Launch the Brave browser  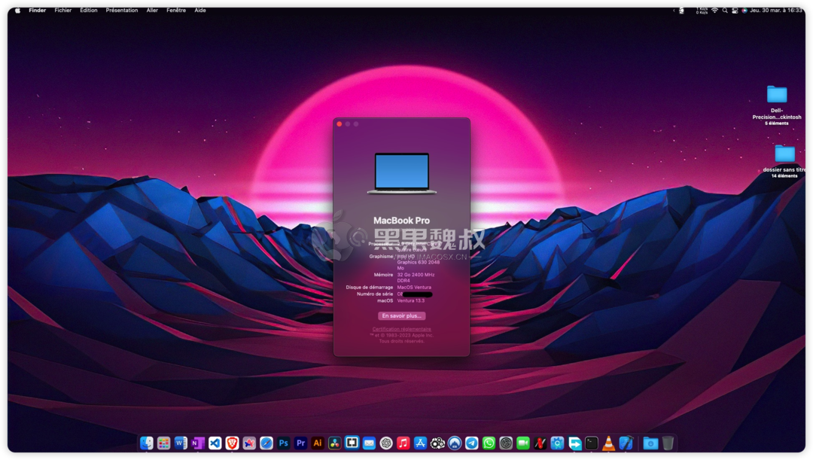[x=233, y=443]
